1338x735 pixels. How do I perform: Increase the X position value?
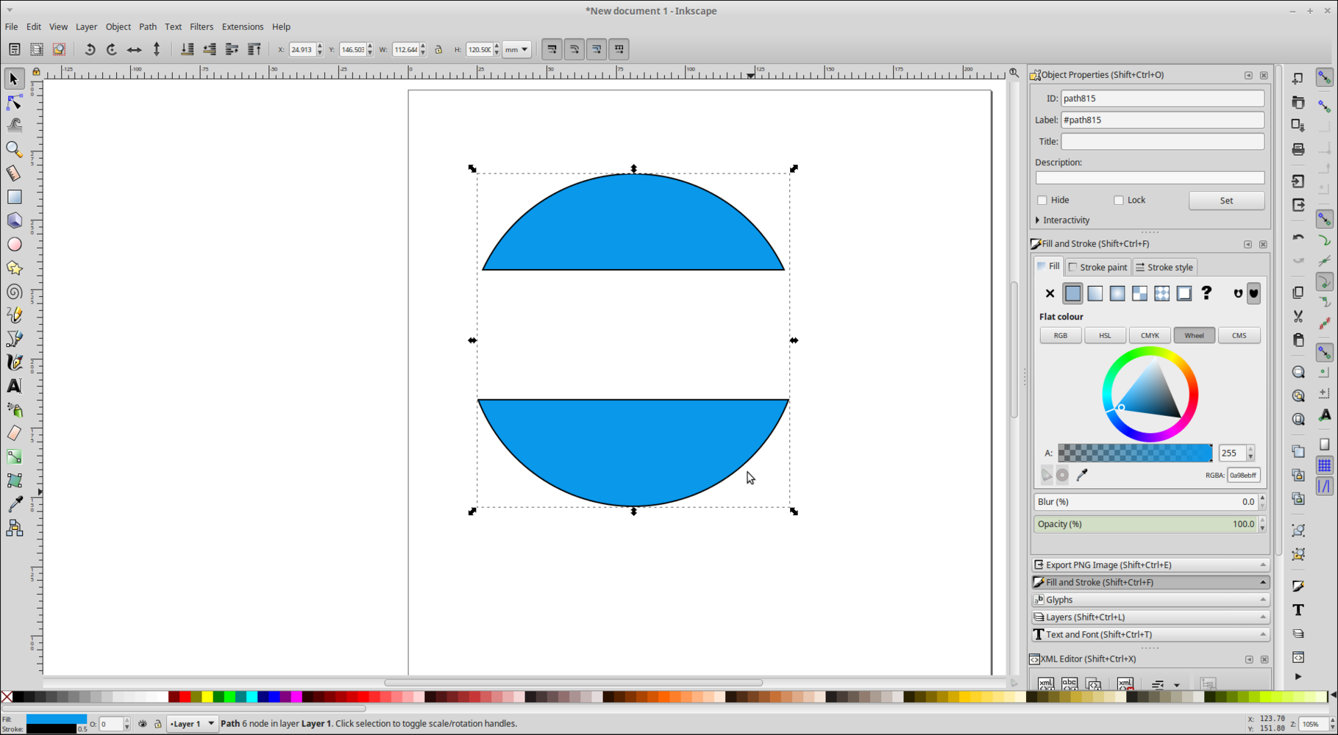pos(320,46)
